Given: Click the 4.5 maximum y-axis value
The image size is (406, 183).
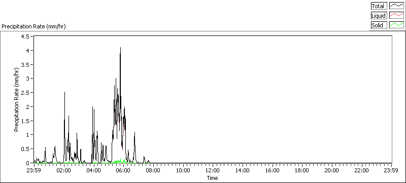Looking at the screenshot, I should point(27,36).
